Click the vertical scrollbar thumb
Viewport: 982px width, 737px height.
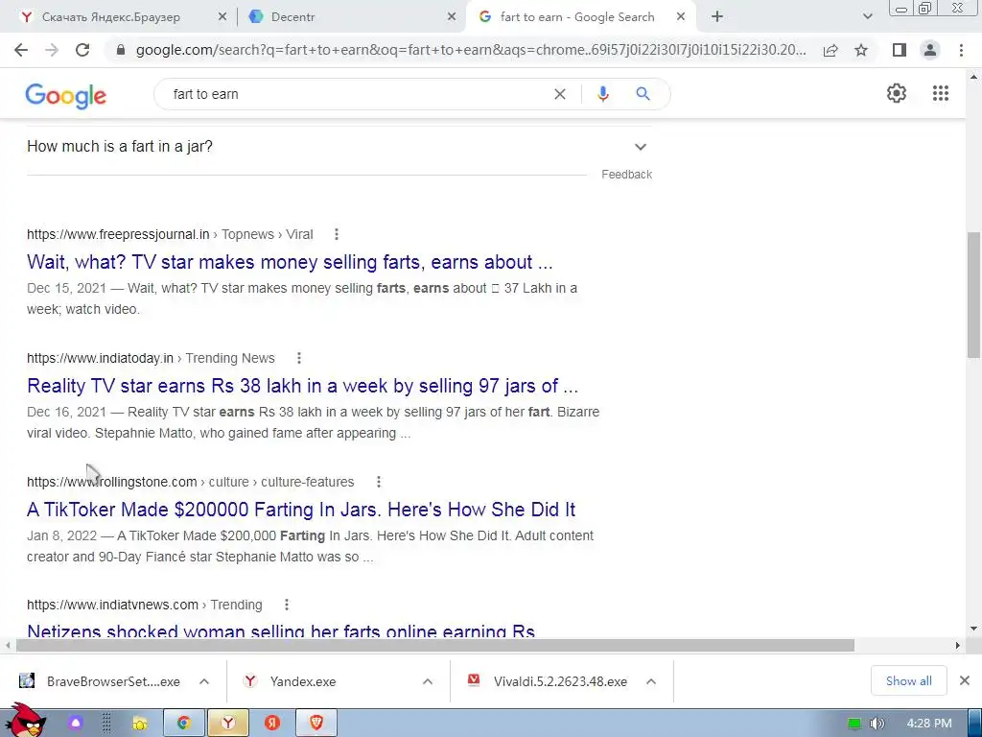pos(973,295)
